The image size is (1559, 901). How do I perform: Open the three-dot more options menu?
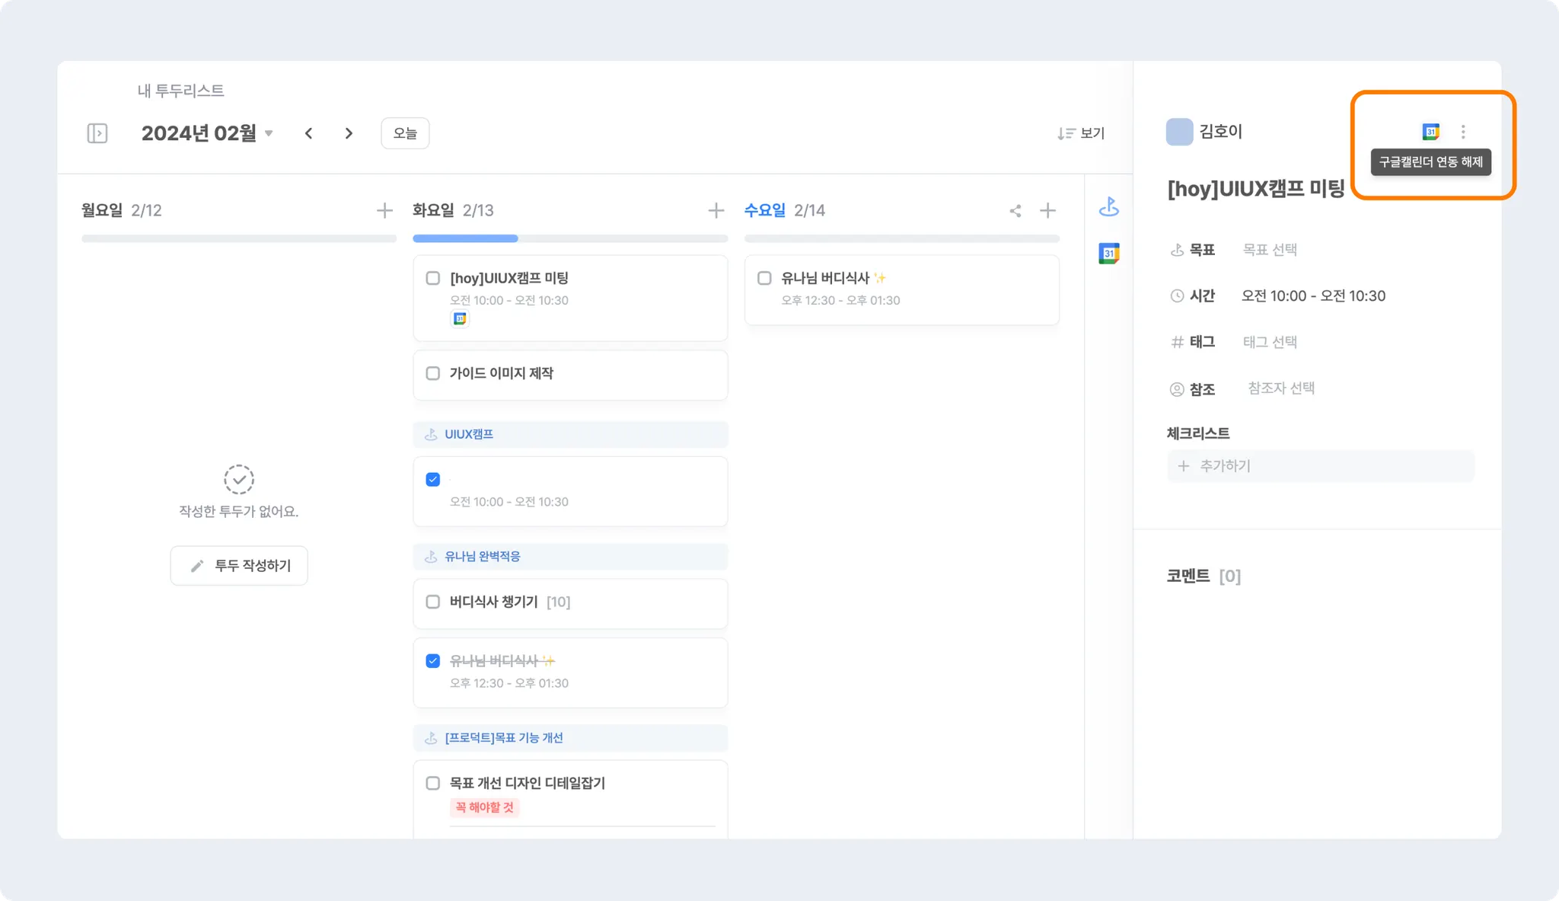click(1463, 132)
